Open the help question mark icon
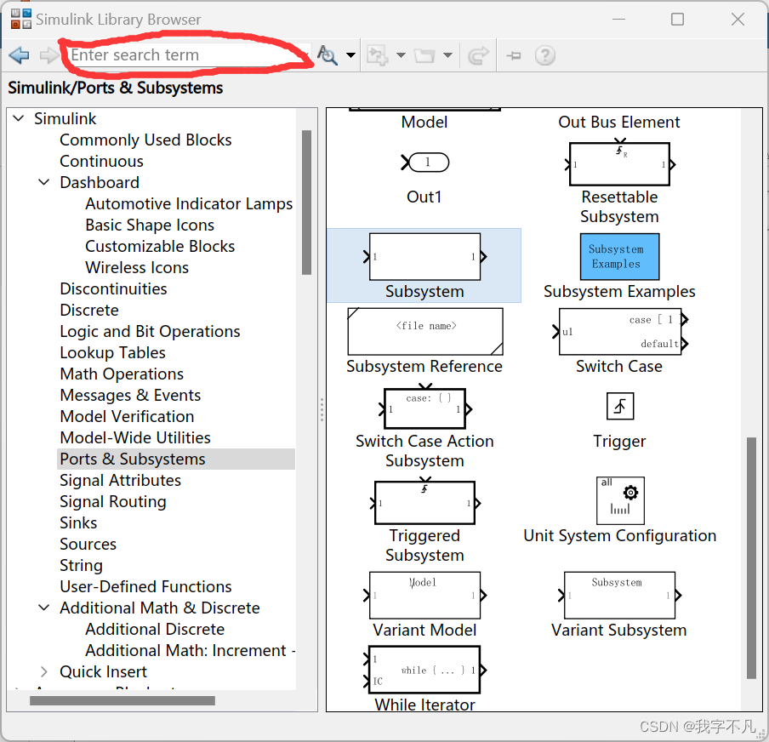Viewport: 769px width, 742px height. coord(545,55)
